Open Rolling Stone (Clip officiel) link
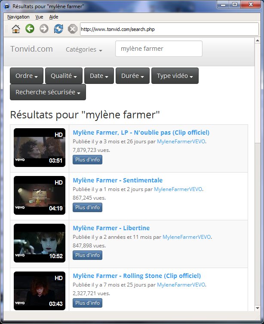Viewport: 264px width, 324px height. pos(137,276)
